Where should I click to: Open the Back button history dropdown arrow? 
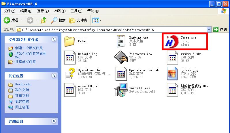[22, 20]
